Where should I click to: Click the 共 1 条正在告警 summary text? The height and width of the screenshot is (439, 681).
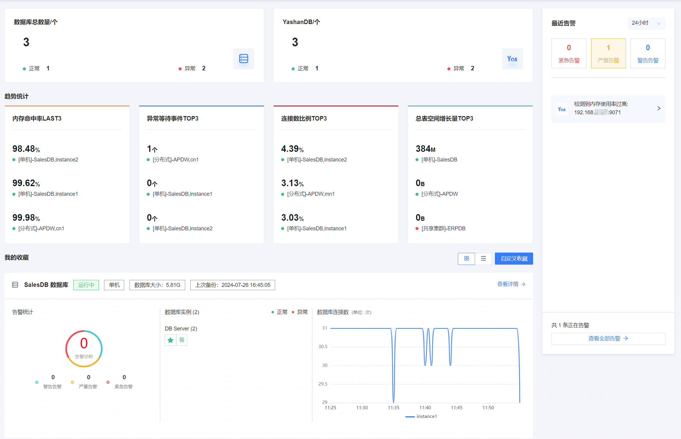[x=570, y=325]
